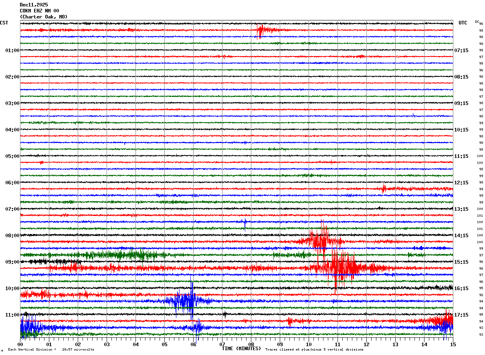Select the 04:00 CST row label
The image size is (485, 355).
click(12, 130)
